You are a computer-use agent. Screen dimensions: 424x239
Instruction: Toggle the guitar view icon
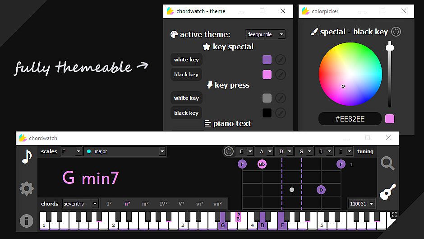click(388, 192)
